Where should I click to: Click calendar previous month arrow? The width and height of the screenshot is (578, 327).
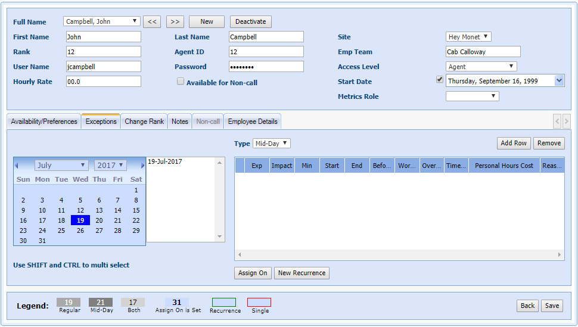click(x=17, y=166)
